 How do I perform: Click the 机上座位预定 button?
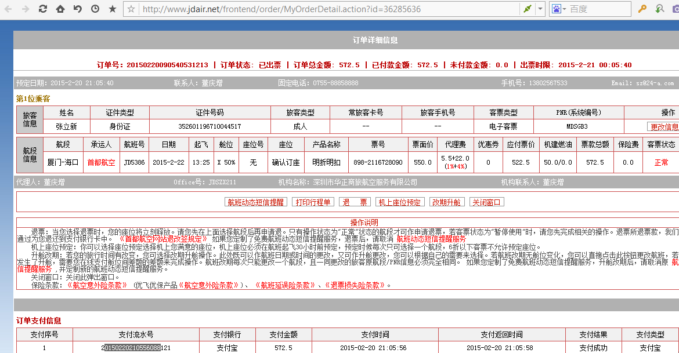(400, 202)
